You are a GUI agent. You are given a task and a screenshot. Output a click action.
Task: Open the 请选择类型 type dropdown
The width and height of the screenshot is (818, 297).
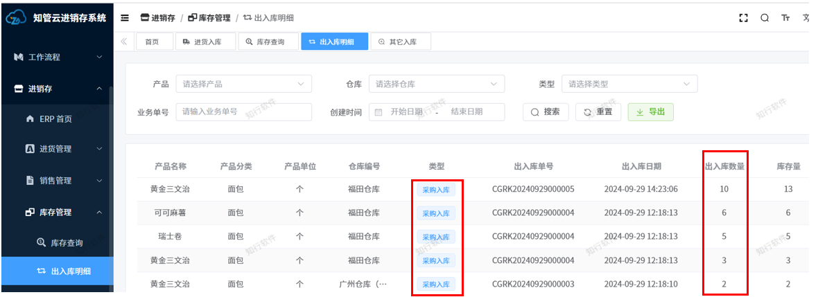(629, 84)
